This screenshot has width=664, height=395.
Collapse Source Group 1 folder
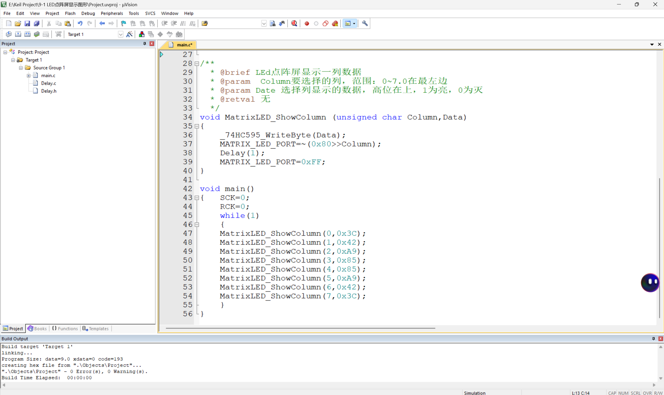pos(21,68)
